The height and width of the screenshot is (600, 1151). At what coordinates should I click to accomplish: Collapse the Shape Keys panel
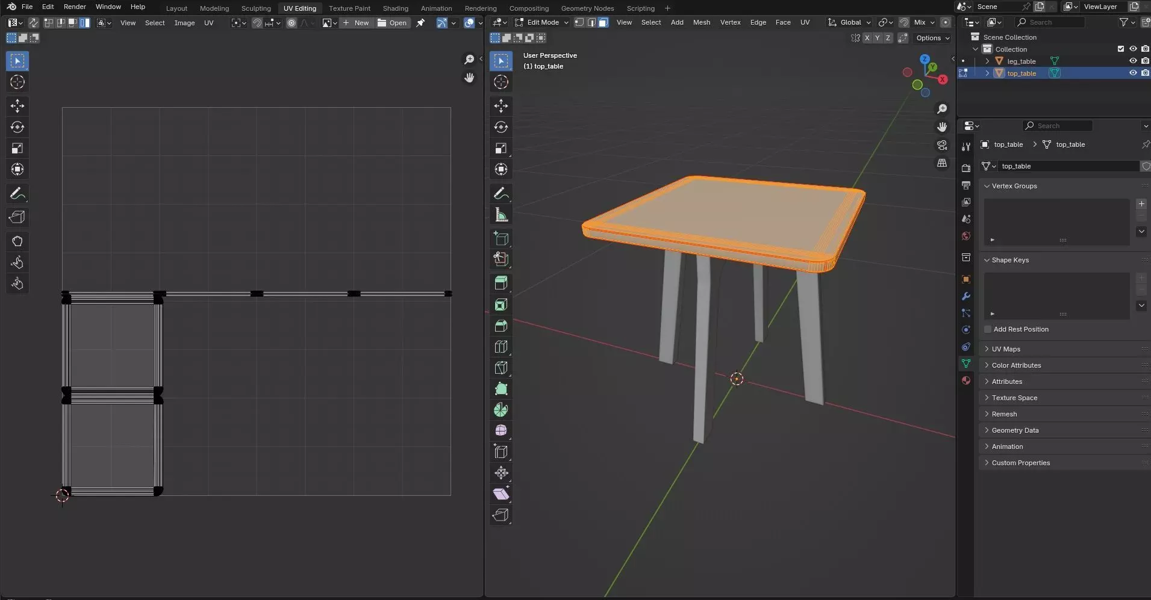1064,260
